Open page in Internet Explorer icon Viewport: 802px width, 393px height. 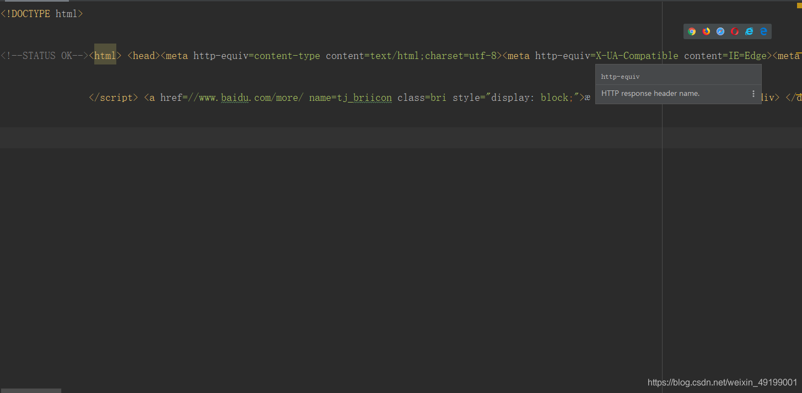(749, 31)
